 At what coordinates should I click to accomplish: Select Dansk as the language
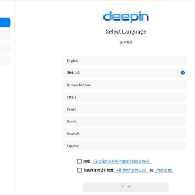125,121
